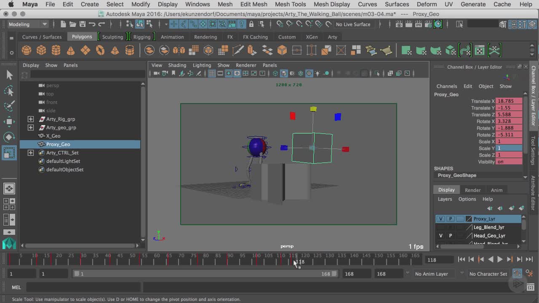Create a polygon torus from shelf
The image size is (539, 303).
[x=100, y=50]
